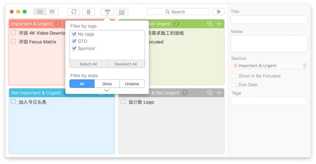316x164 pixels.
Task: Uncheck the Sponsor tag filter
Action: tap(74, 48)
